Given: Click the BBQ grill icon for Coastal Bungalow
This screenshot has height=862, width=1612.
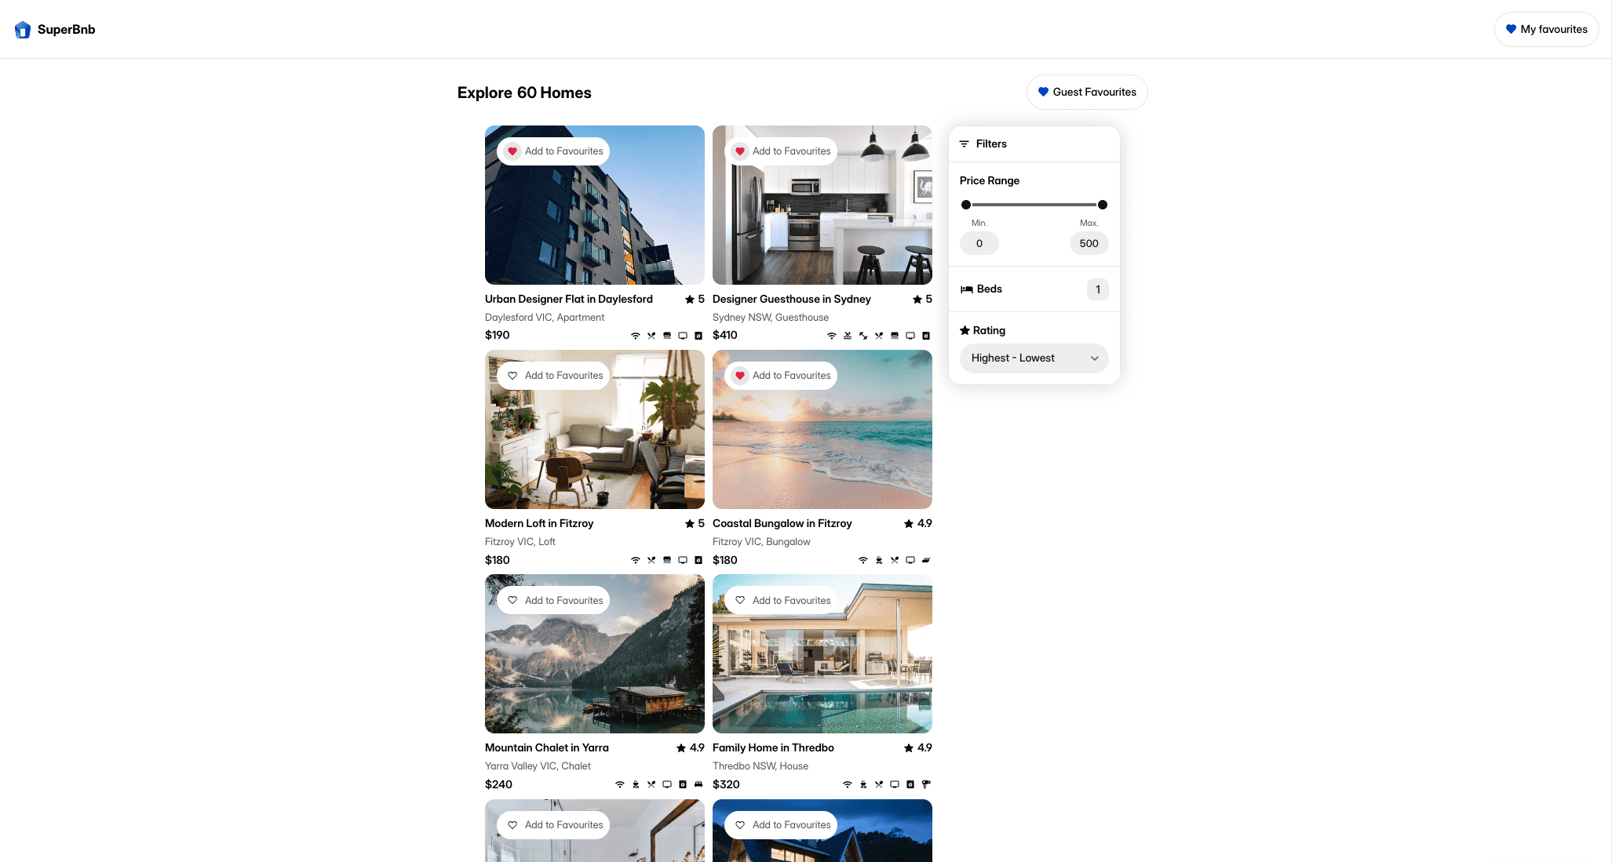Looking at the screenshot, I should coord(879,560).
